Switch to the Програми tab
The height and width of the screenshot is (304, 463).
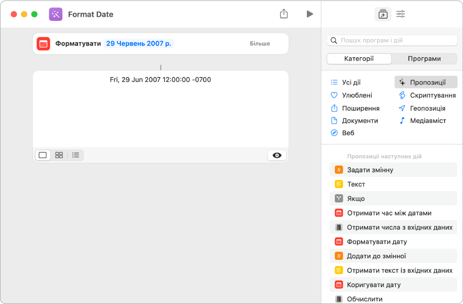point(424,59)
